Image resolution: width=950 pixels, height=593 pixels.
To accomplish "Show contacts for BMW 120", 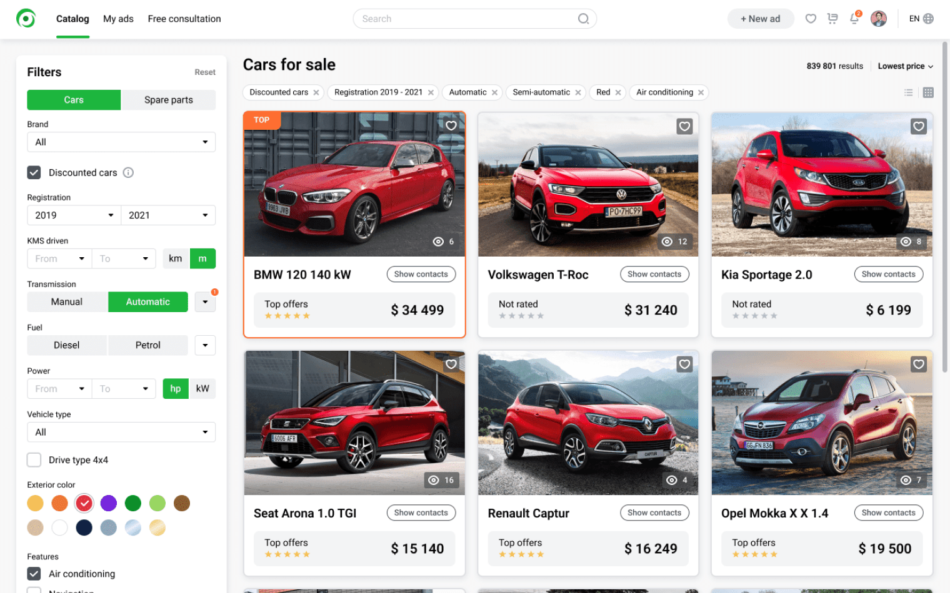I will [421, 274].
